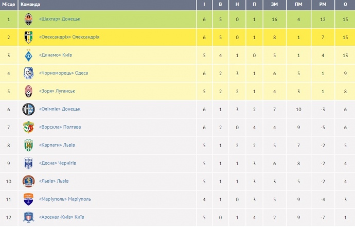355x227 pixels.
Task: Click the Oleksandriya club crest icon
Action: [28, 37]
